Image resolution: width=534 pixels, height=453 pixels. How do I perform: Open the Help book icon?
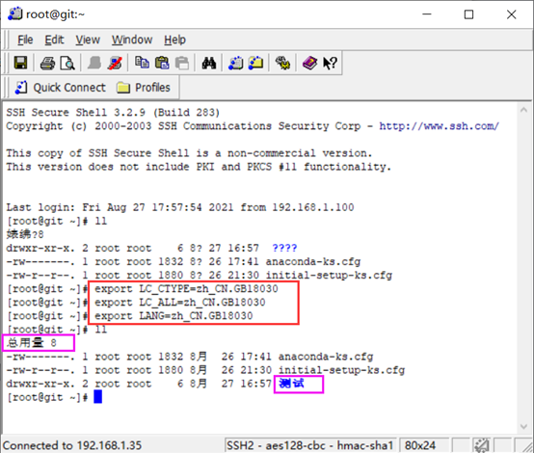point(309,63)
